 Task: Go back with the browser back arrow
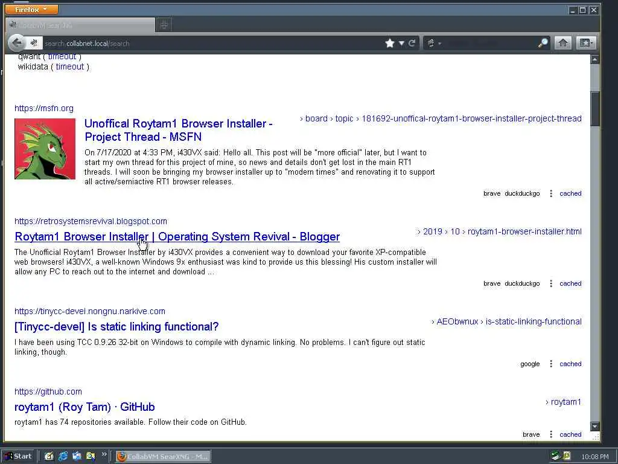pyautogui.click(x=16, y=43)
